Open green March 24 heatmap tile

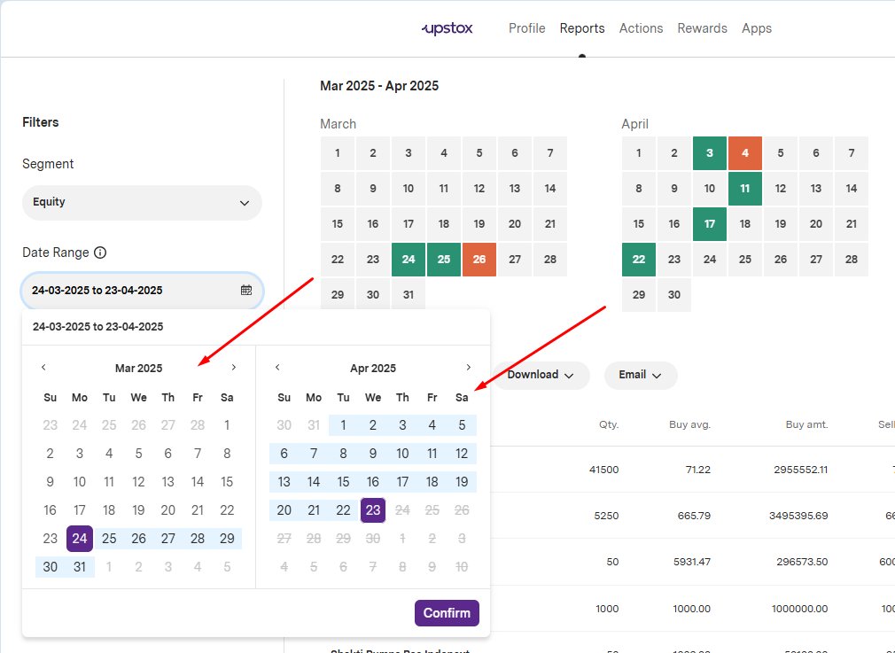(409, 259)
